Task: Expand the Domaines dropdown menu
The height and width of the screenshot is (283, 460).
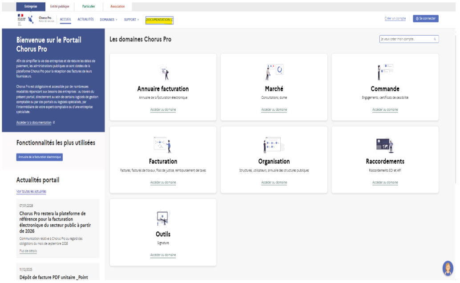Action: pyautogui.click(x=109, y=20)
